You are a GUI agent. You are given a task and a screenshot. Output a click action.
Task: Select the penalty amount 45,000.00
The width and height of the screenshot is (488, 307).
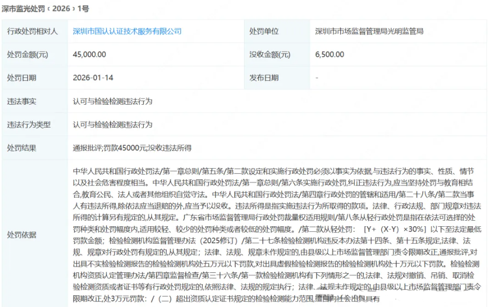[x=90, y=54]
